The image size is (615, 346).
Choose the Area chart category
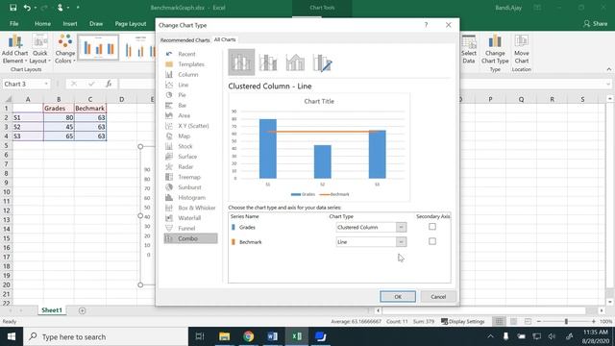coord(190,115)
